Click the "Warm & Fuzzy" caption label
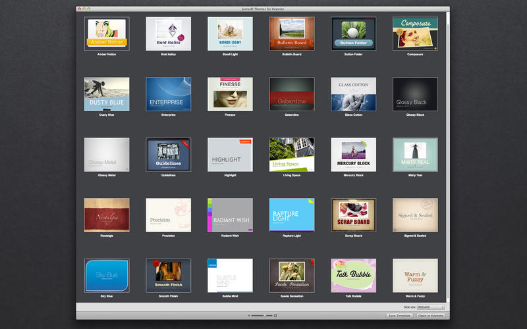The height and width of the screenshot is (329, 527). pos(415,296)
